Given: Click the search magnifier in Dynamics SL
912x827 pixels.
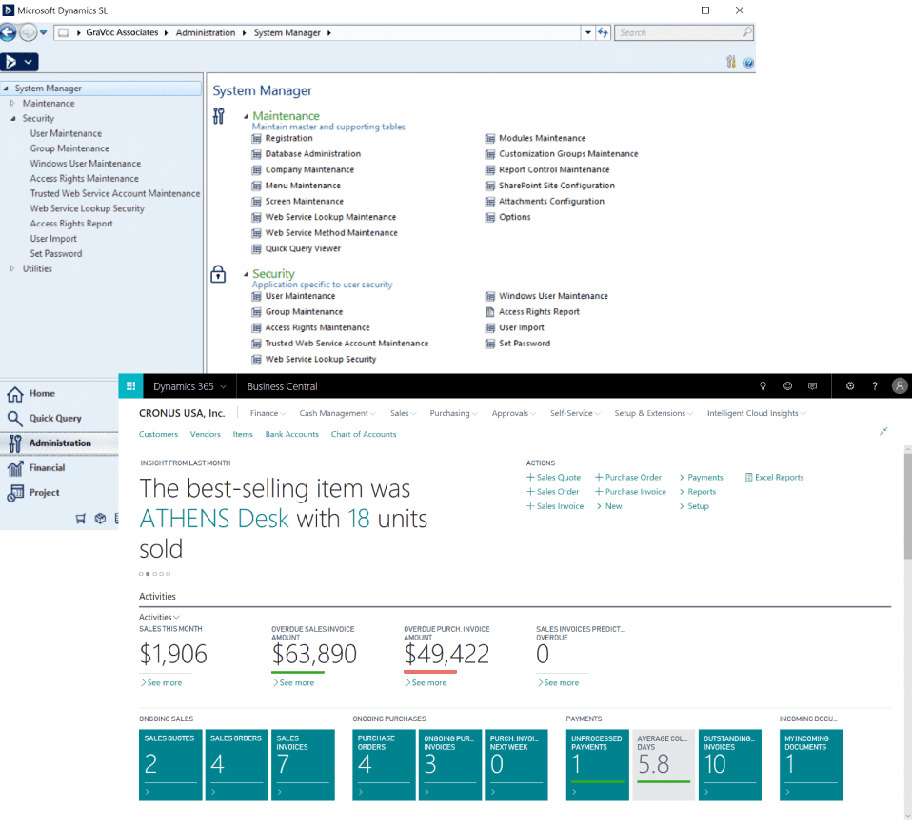Looking at the screenshot, I should tap(746, 32).
